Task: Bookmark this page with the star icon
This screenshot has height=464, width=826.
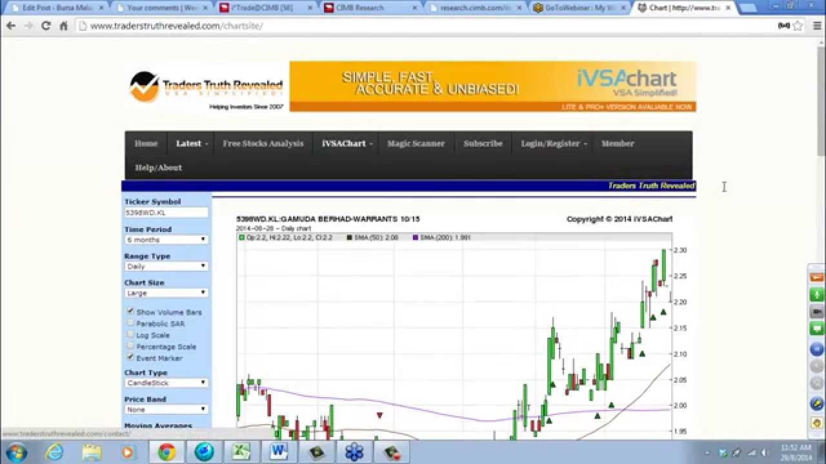Action: click(x=798, y=26)
